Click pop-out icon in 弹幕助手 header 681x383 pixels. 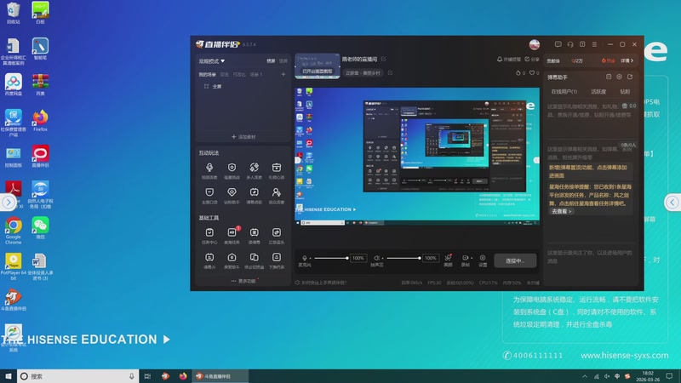click(630, 77)
